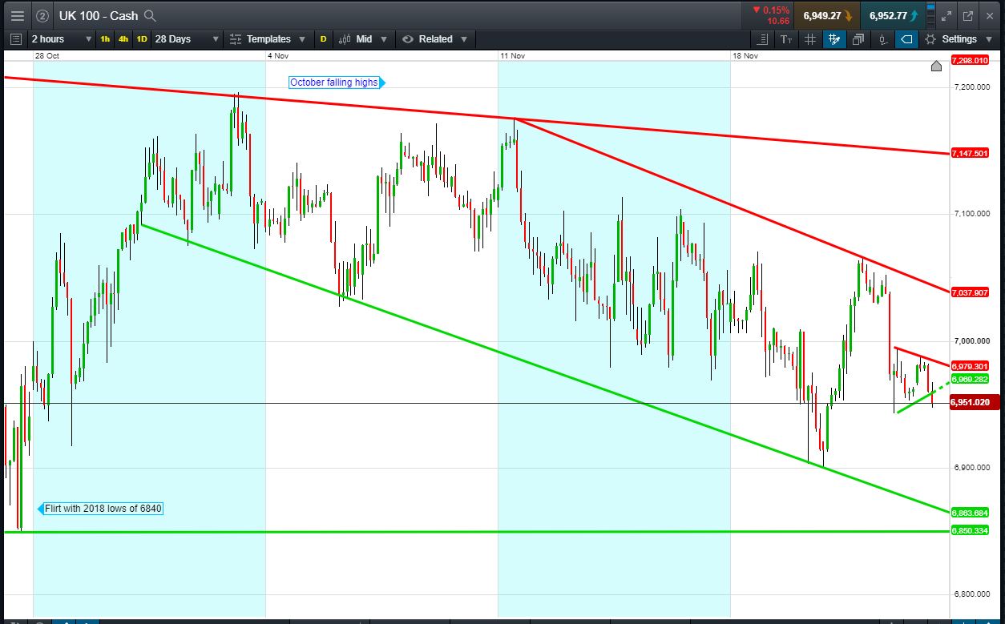Click the candlestick chart type icon
The height and width of the screenshot is (624, 1005).
[x=345, y=38]
